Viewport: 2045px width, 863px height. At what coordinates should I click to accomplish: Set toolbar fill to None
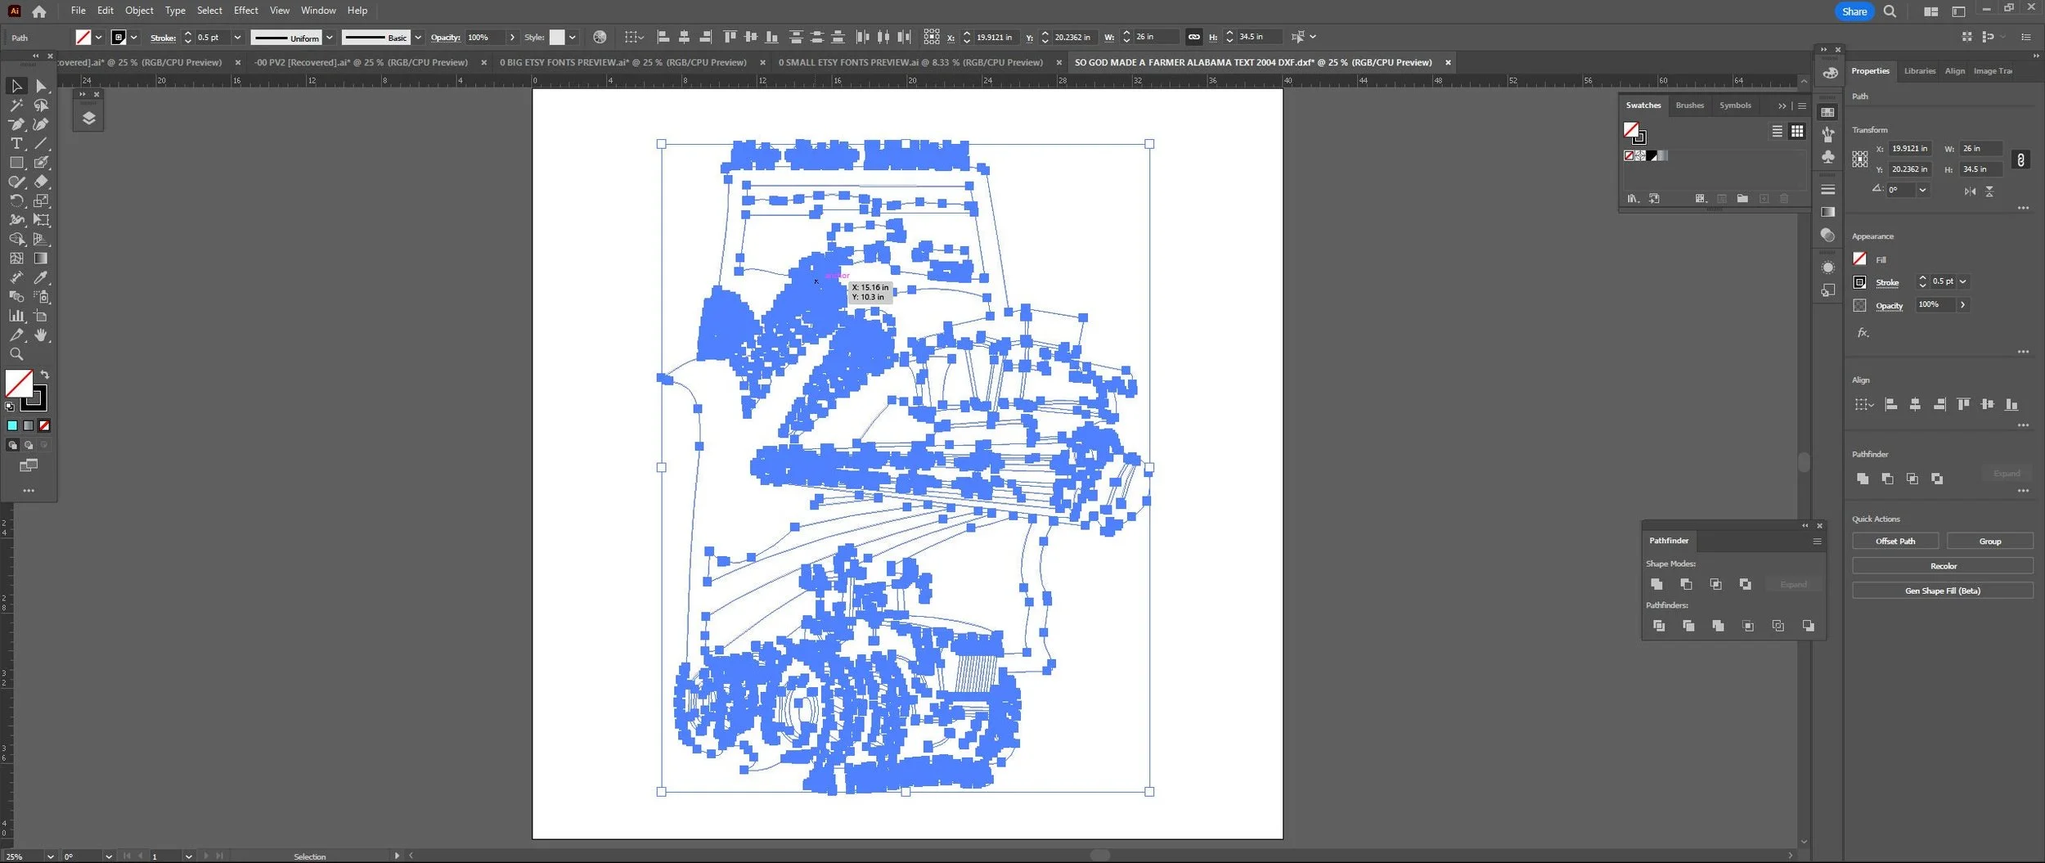45,425
